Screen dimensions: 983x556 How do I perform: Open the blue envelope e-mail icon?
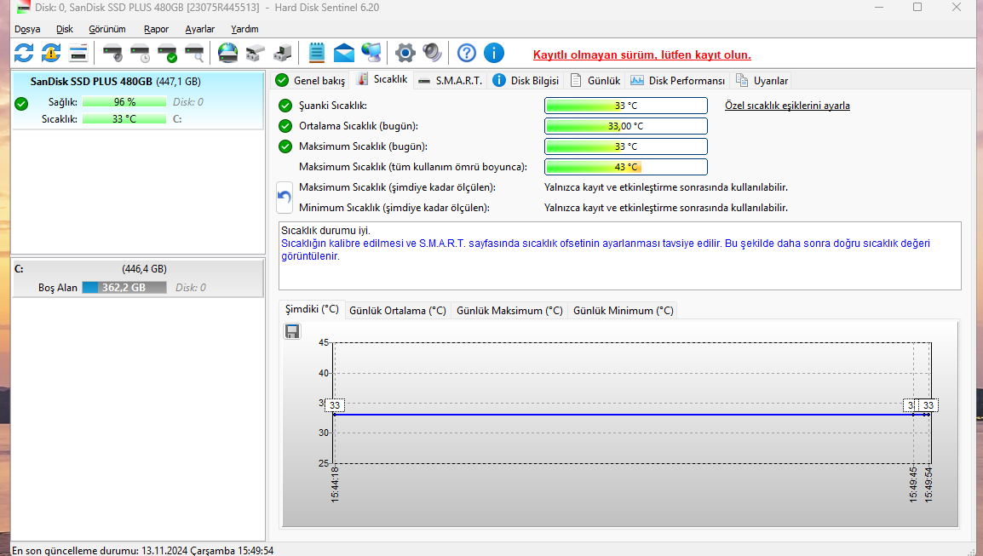point(343,53)
